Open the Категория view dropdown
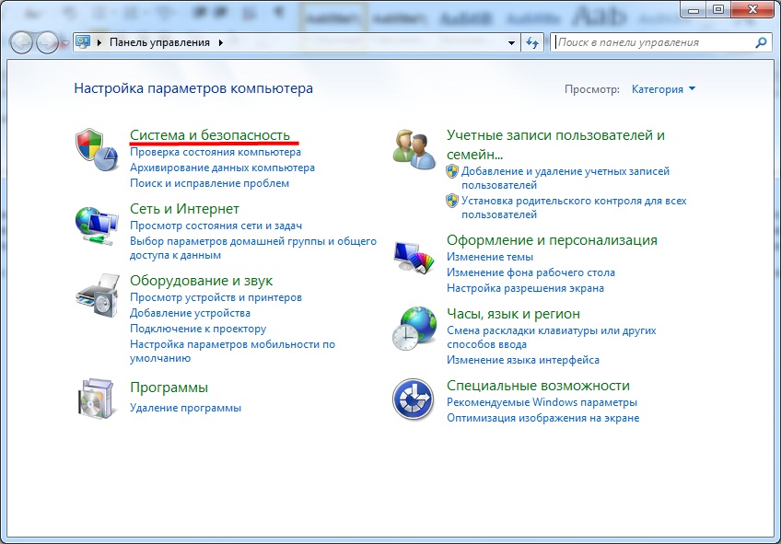Viewport: 781px width, 544px height. (x=663, y=89)
